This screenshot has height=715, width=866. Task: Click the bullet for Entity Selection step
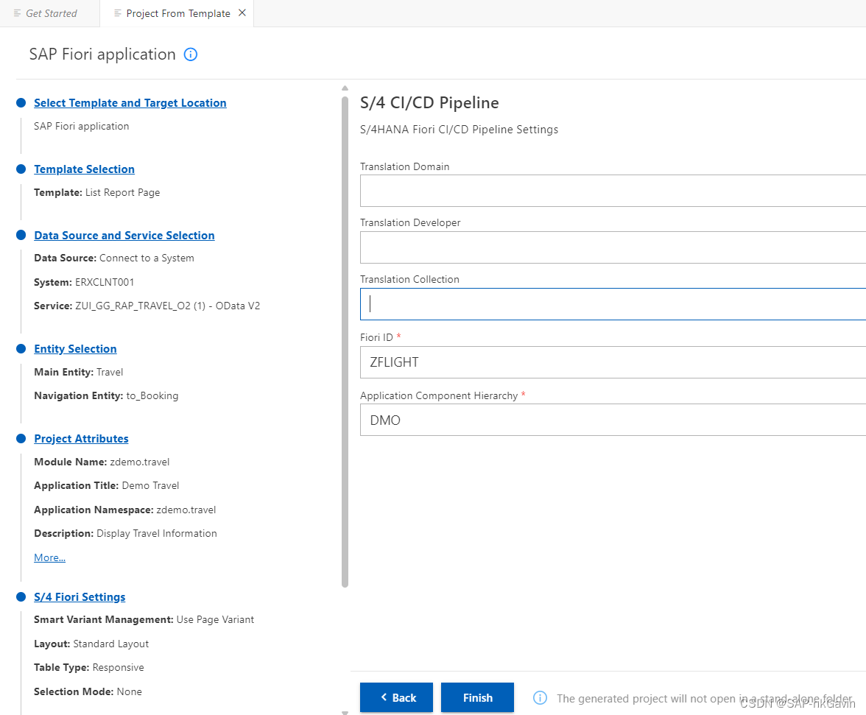[21, 349]
